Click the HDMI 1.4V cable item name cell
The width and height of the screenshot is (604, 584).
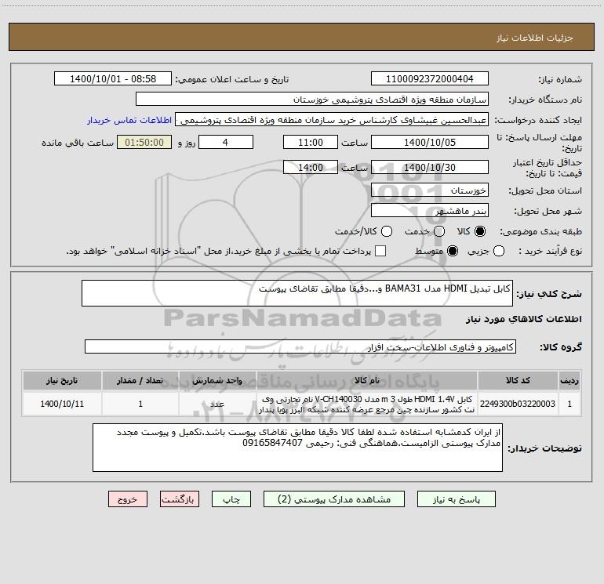[367, 404]
